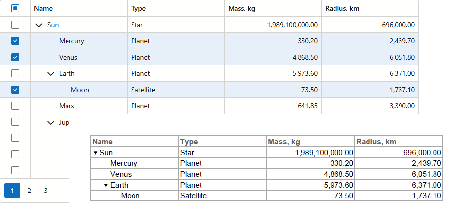Uncheck the Venus row checkbox
The height and width of the screenshot is (224, 468).
[15, 57]
